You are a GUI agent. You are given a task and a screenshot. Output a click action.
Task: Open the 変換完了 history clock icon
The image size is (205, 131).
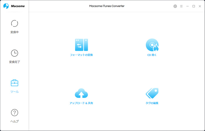14,53
